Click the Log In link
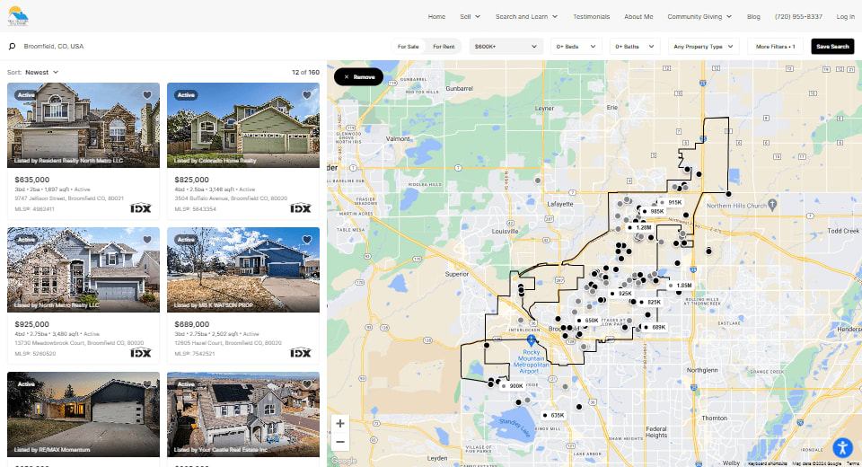The height and width of the screenshot is (467, 862). pos(845,16)
